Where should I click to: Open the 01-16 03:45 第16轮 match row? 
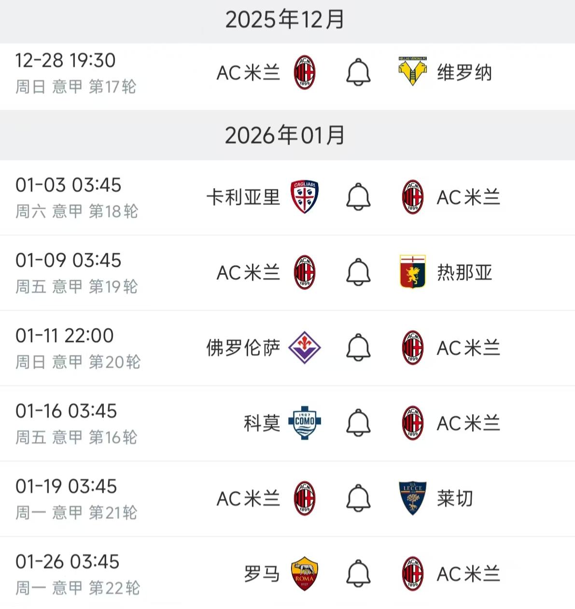coord(287,423)
